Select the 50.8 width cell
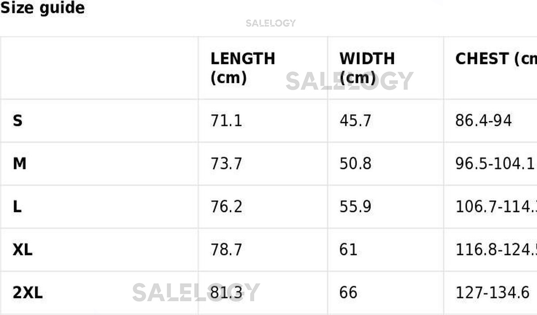This screenshot has height=315, width=537. point(355,164)
